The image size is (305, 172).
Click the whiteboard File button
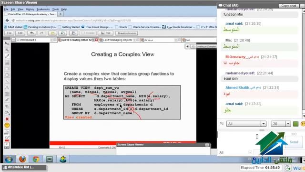pyautogui.click(x=9, y=33)
